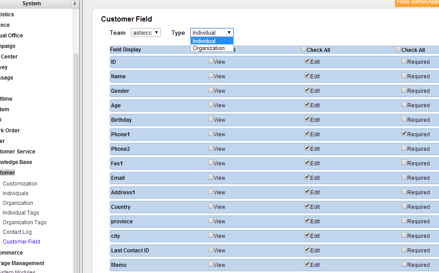Tick the View checkbox for the Memo field

tap(211, 264)
